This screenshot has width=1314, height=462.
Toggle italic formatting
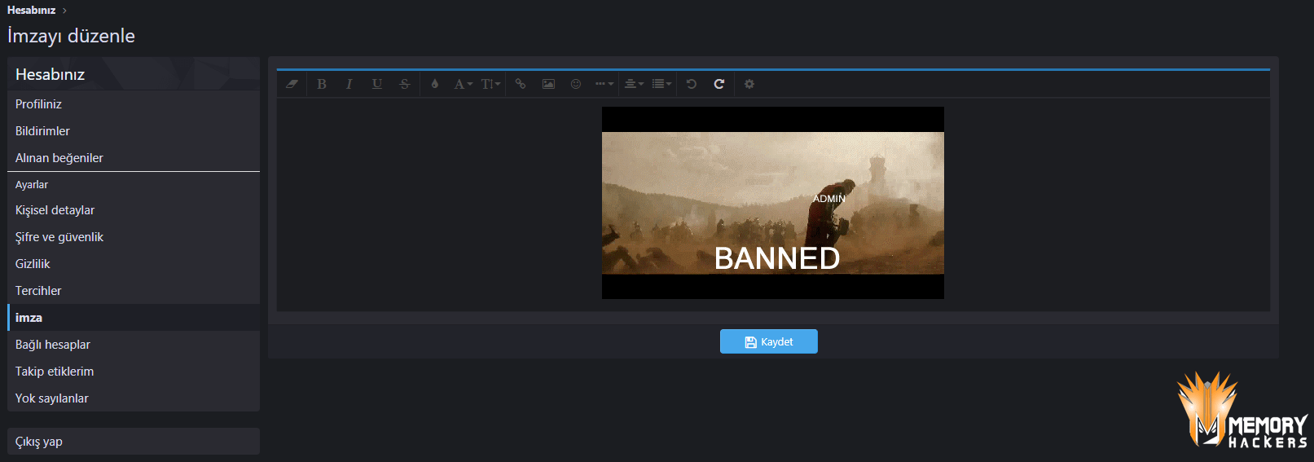coord(349,84)
